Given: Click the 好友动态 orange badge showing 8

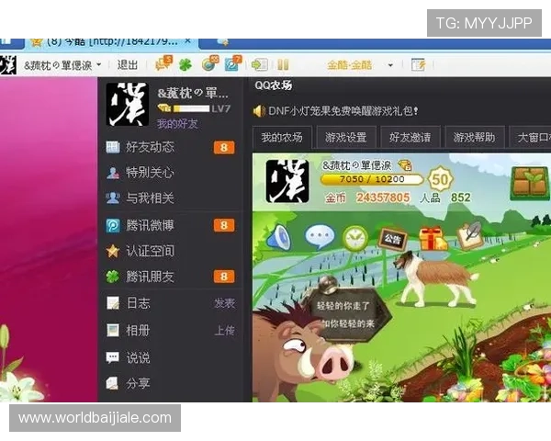Looking at the screenshot, I should [224, 147].
